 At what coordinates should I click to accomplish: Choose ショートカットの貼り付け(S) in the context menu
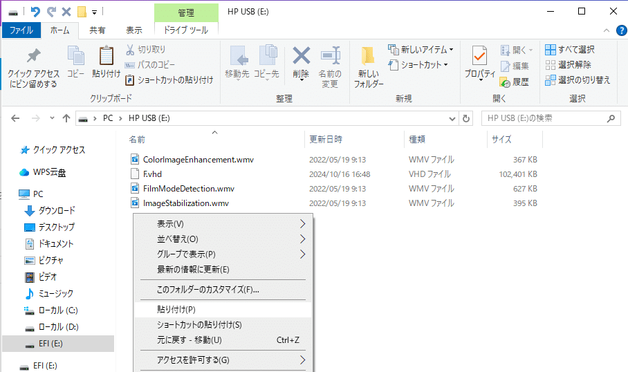point(223,325)
